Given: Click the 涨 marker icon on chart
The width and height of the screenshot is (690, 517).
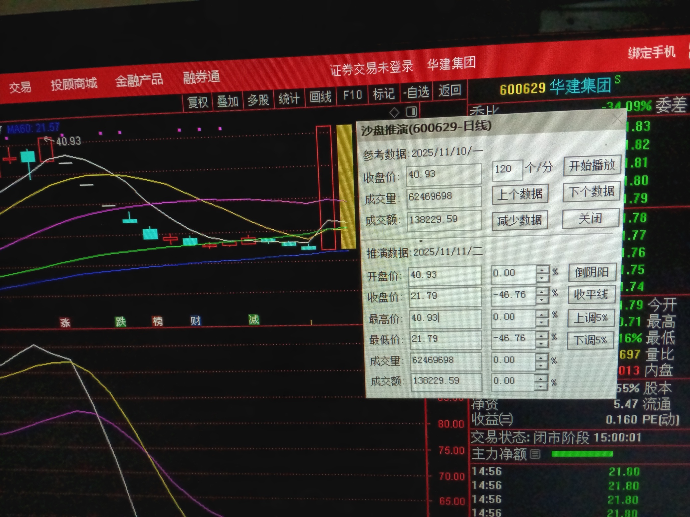Looking at the screenshot, I should coord(65,322).
